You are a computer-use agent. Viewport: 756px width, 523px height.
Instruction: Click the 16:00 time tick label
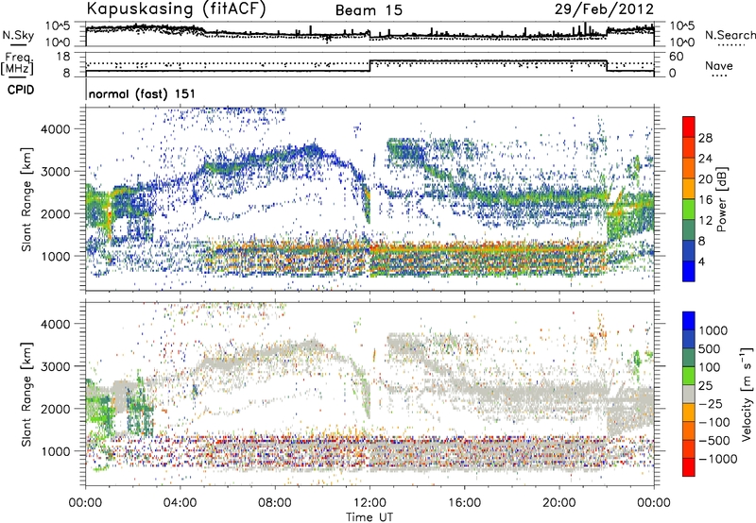pos(464,503)
